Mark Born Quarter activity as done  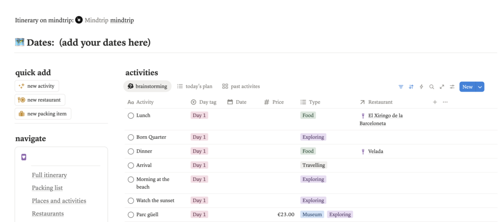pos(131,137)
